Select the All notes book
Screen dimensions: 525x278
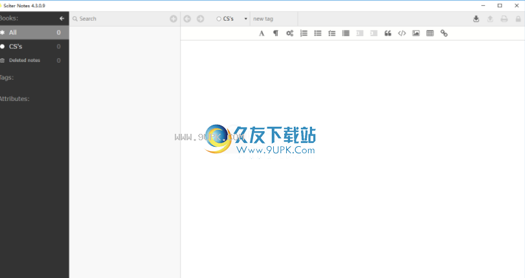tap(34, 32)
